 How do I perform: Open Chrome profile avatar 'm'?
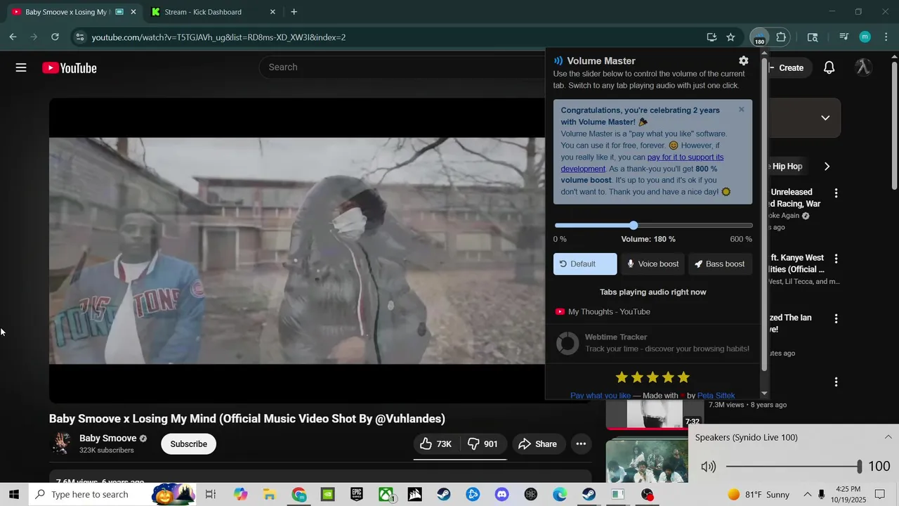(x=865, y=37)
